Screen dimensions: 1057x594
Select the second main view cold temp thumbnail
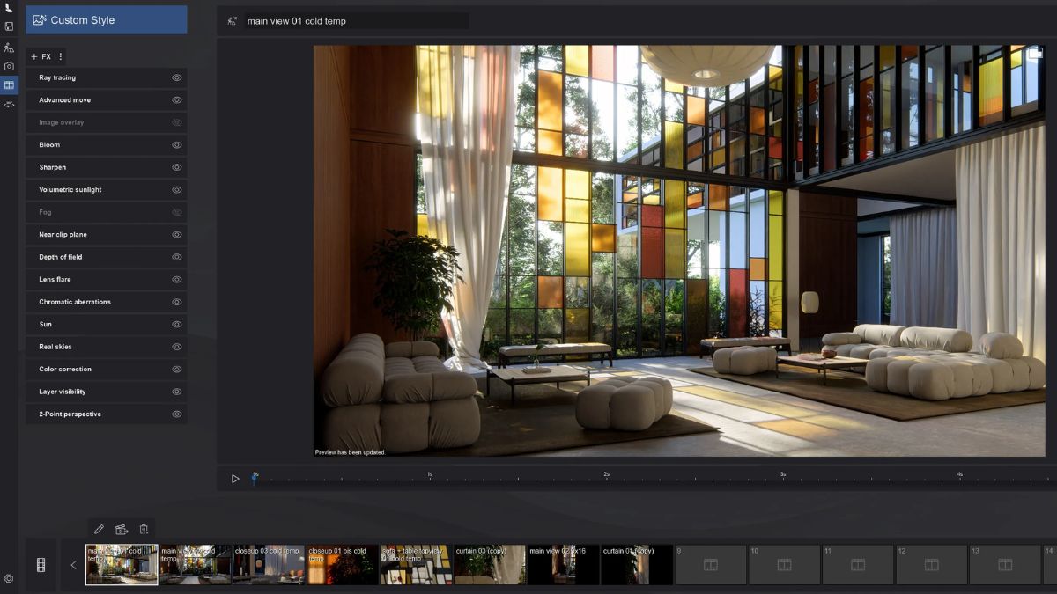coord(196,565)
